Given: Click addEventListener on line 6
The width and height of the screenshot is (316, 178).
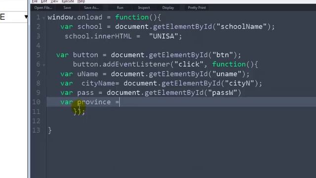Looking at the screenshot, I should pyautogui.click(x=136, y=64).
